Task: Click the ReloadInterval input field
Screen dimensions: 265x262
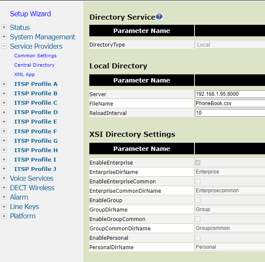Action: (x=230, y=113)
